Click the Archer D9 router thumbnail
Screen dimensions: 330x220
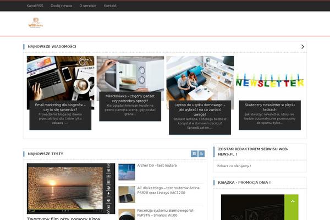pyautogui.click(x=127, y=172)
